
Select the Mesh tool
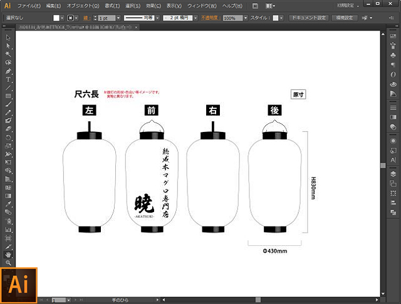point(8,188)
